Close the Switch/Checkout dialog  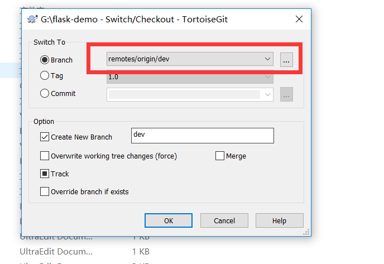[x=299, y=19]
